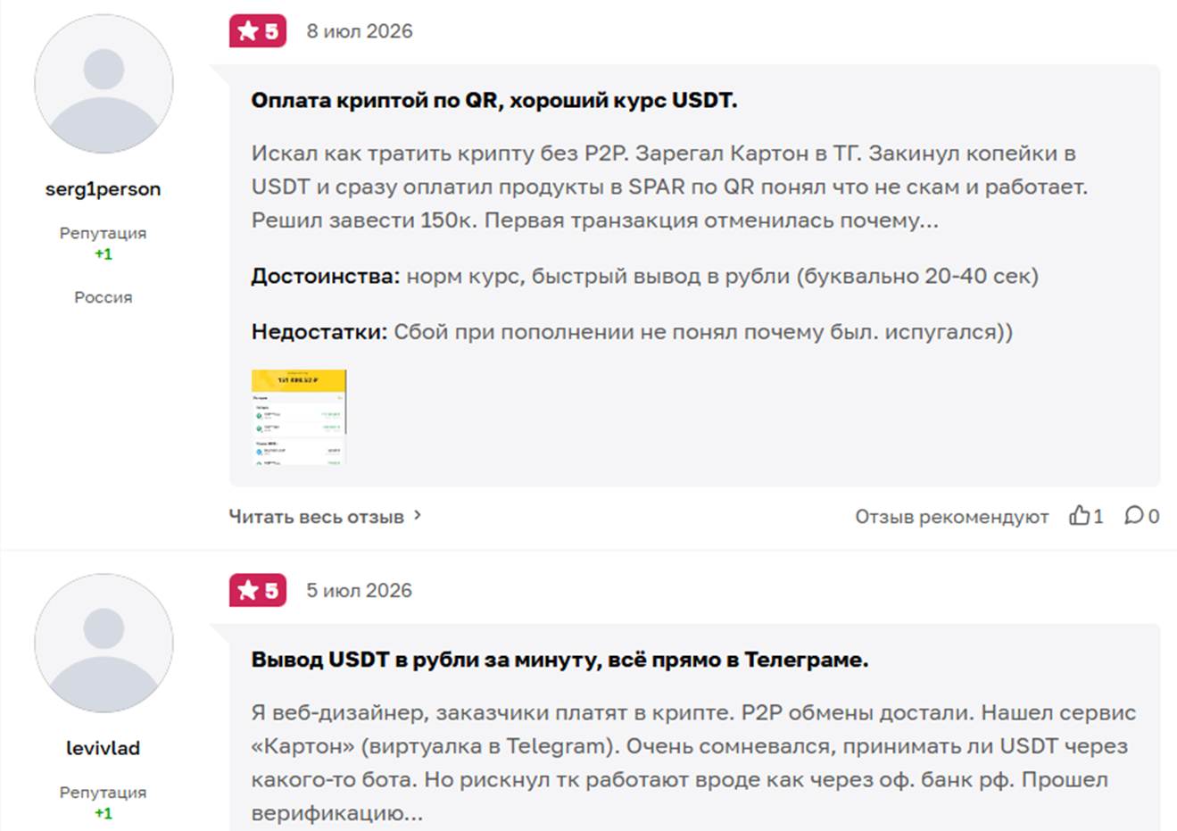Open serg1person user profile link
Screen dimensions: 1177x831
(x=104, y=189)
